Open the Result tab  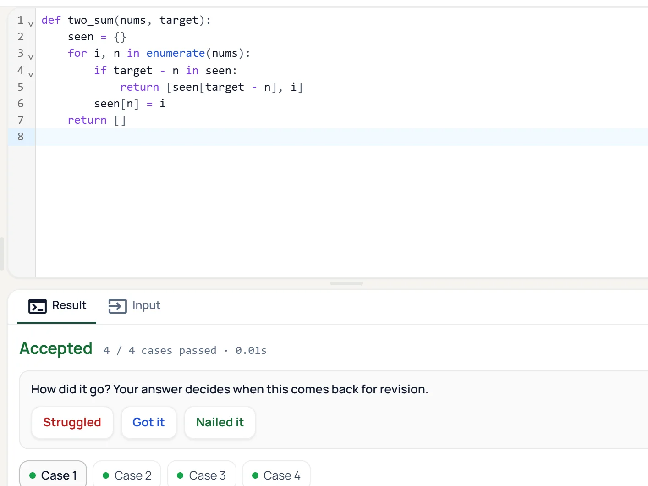[57, 306]
